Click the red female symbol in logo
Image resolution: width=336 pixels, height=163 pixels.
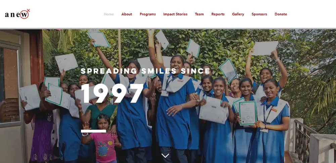click(x=25, y=14)
